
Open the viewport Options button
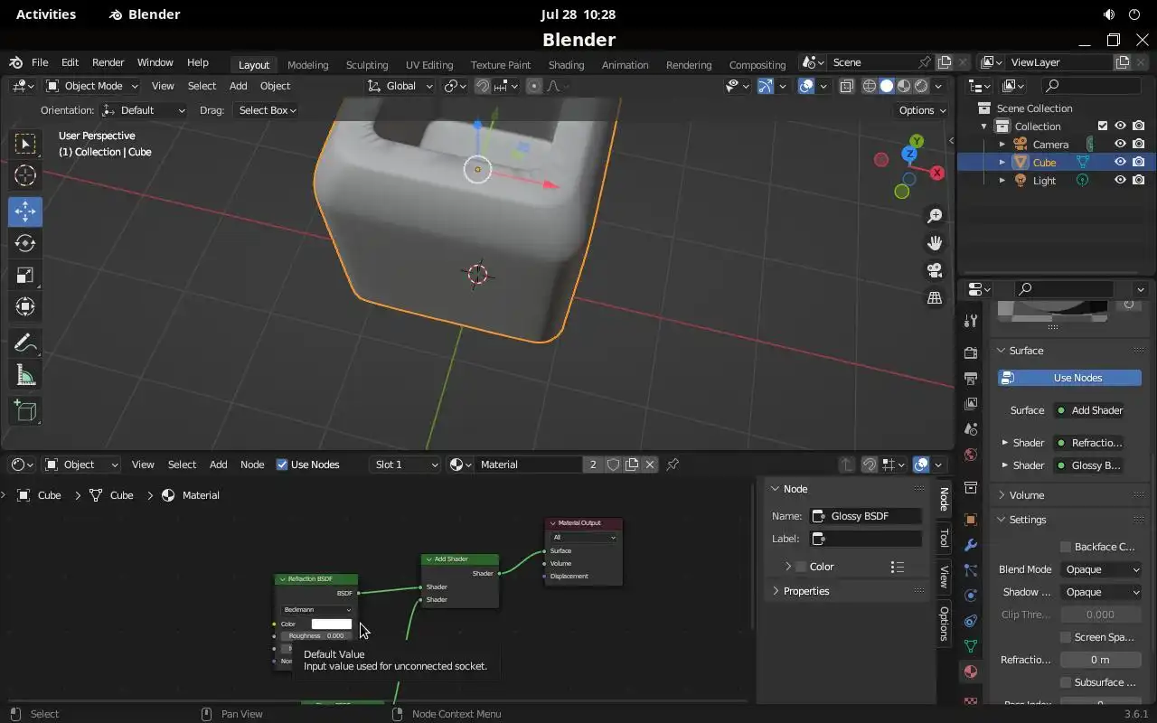pos(922,110)
